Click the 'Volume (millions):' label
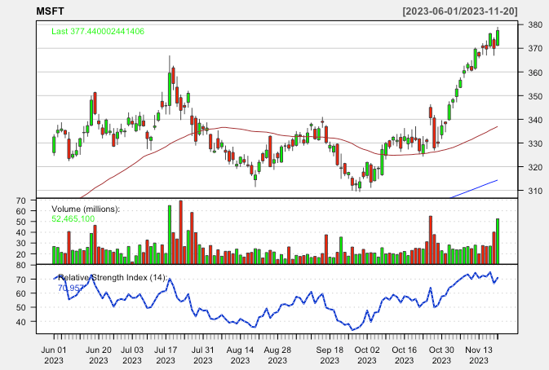549x370 pixels. (x=86, y=209)
